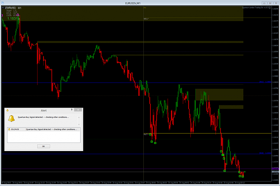Click the EA smiley face icon on chart
The image size is (280, 186).
click(270, 8)
